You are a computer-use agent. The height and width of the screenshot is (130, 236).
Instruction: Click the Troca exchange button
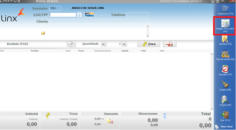[x=149, y=44]
